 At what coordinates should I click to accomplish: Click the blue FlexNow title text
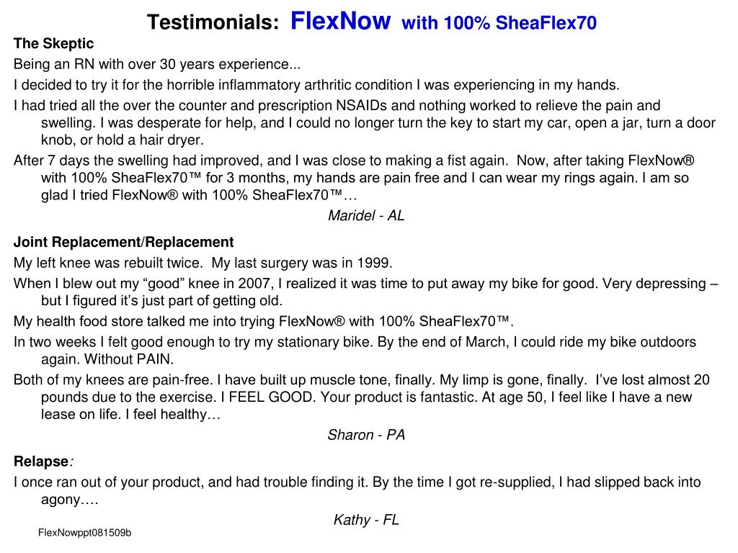click(x=340, y=21)
